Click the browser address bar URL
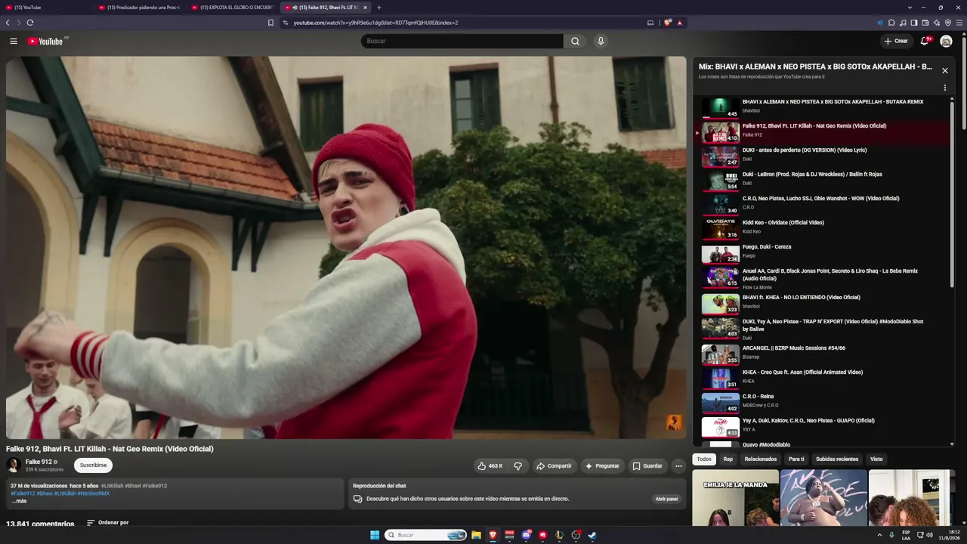The width and height of the screenshot is (967, 544). [x=375, y=23]
